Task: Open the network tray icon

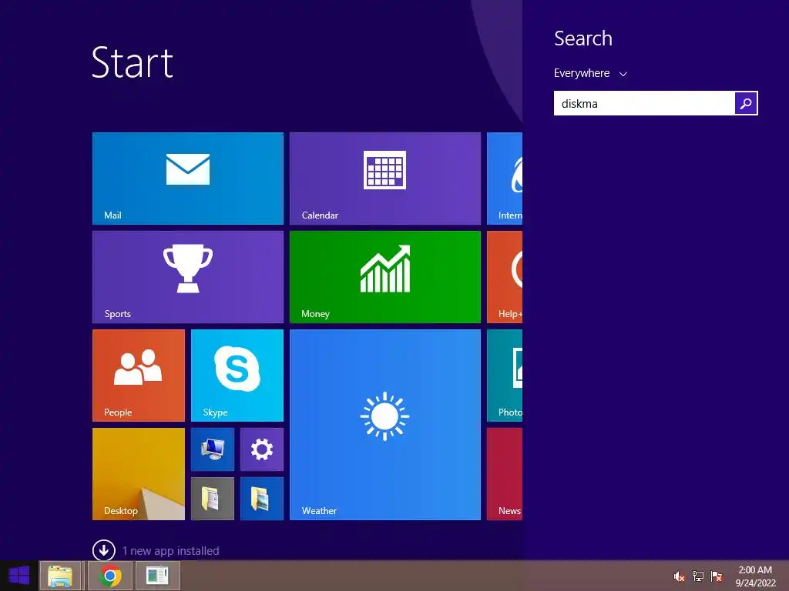Action: (x=697, y=576)
